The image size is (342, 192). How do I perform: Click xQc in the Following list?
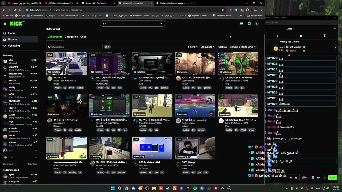click(20, 61)
